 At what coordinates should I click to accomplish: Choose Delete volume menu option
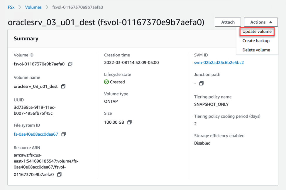256,50
